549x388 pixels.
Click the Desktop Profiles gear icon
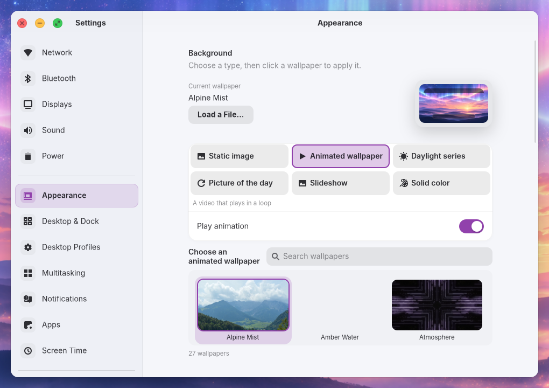point(28,247)
